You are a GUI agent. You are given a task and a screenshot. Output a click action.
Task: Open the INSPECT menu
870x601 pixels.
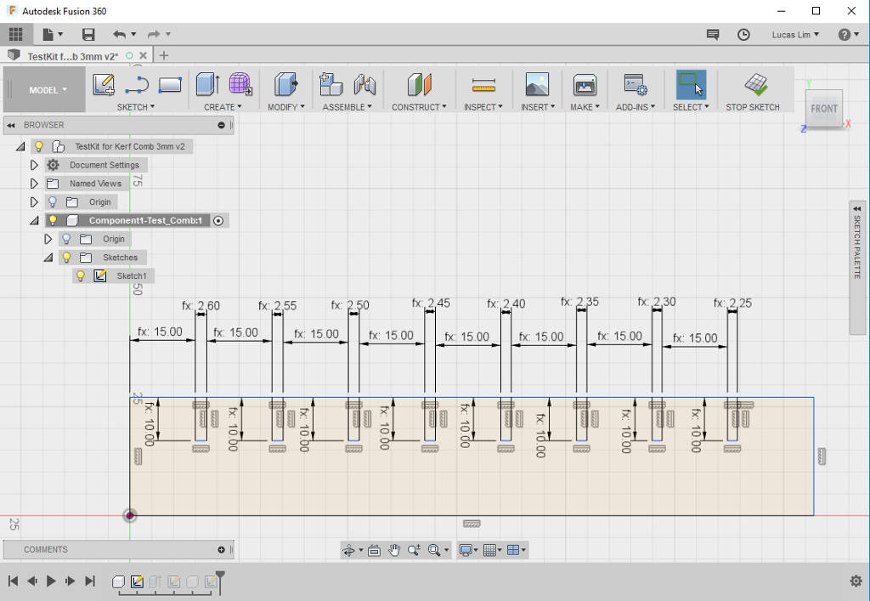483,107
